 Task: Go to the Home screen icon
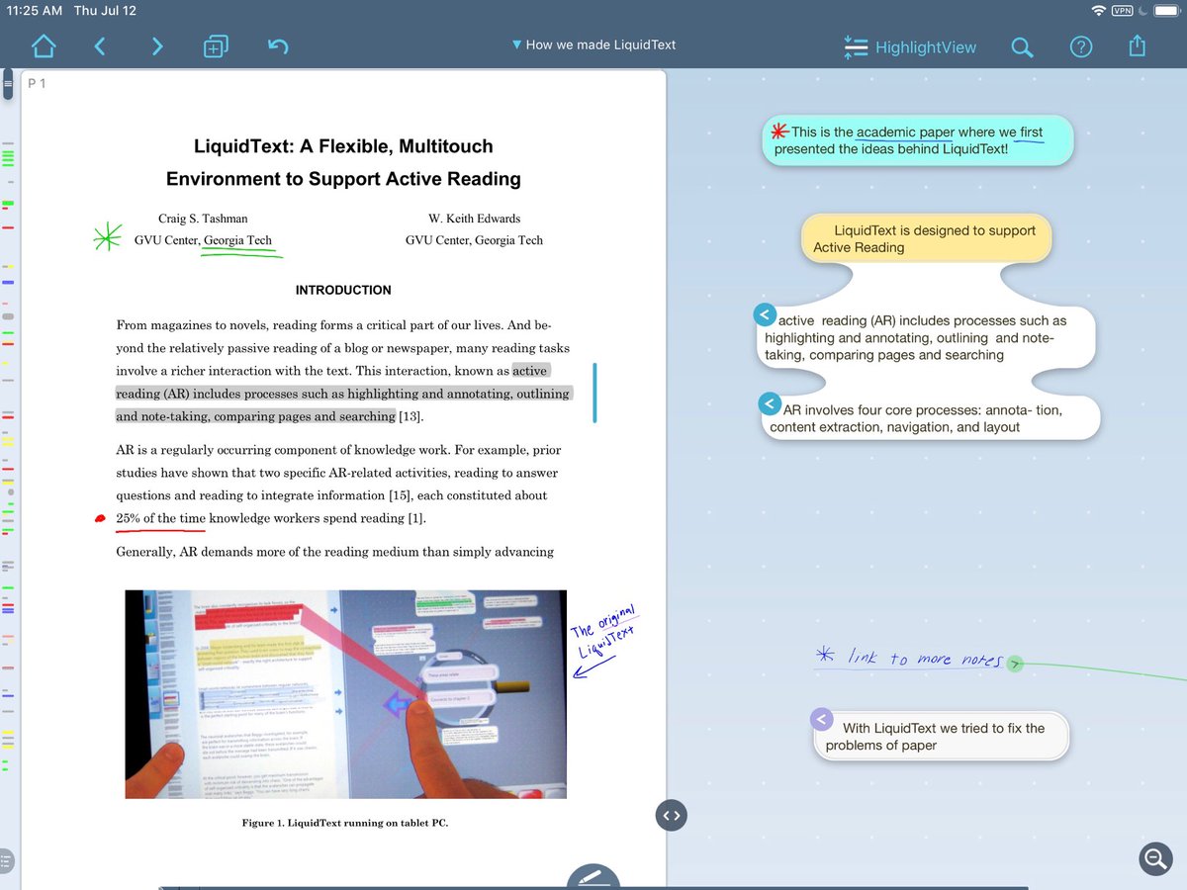click(44, 45)
